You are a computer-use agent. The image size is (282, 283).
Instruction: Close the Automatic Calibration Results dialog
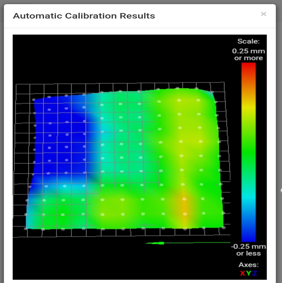[x=263, y=14]
